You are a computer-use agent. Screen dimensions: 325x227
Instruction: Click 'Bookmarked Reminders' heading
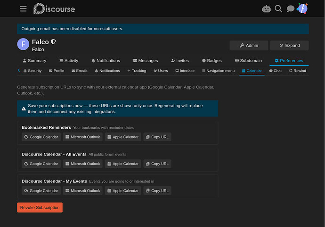coord(46,127)
